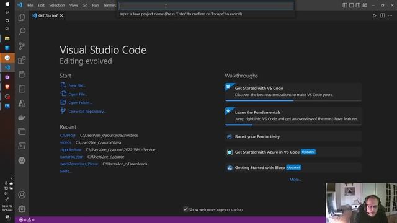Viewport: 397px width, 223px height.
Task: Open the Accounts menu icon
Action: click(22, 195)
